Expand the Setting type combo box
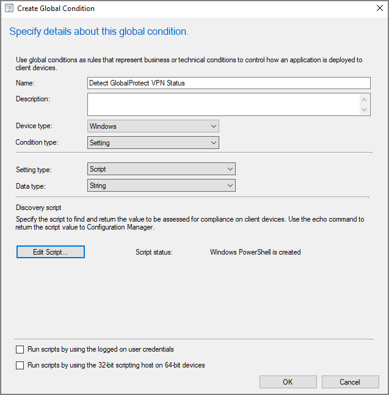The width and height of the screenshot is (389, 395). [161, 169]
